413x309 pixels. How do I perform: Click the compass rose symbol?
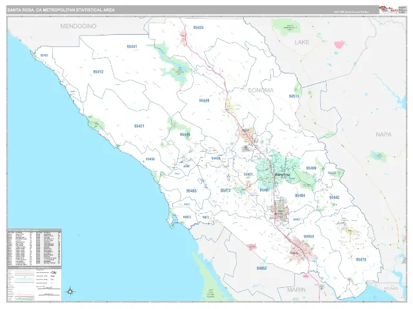pyautogui.click(x=70, y=292)
